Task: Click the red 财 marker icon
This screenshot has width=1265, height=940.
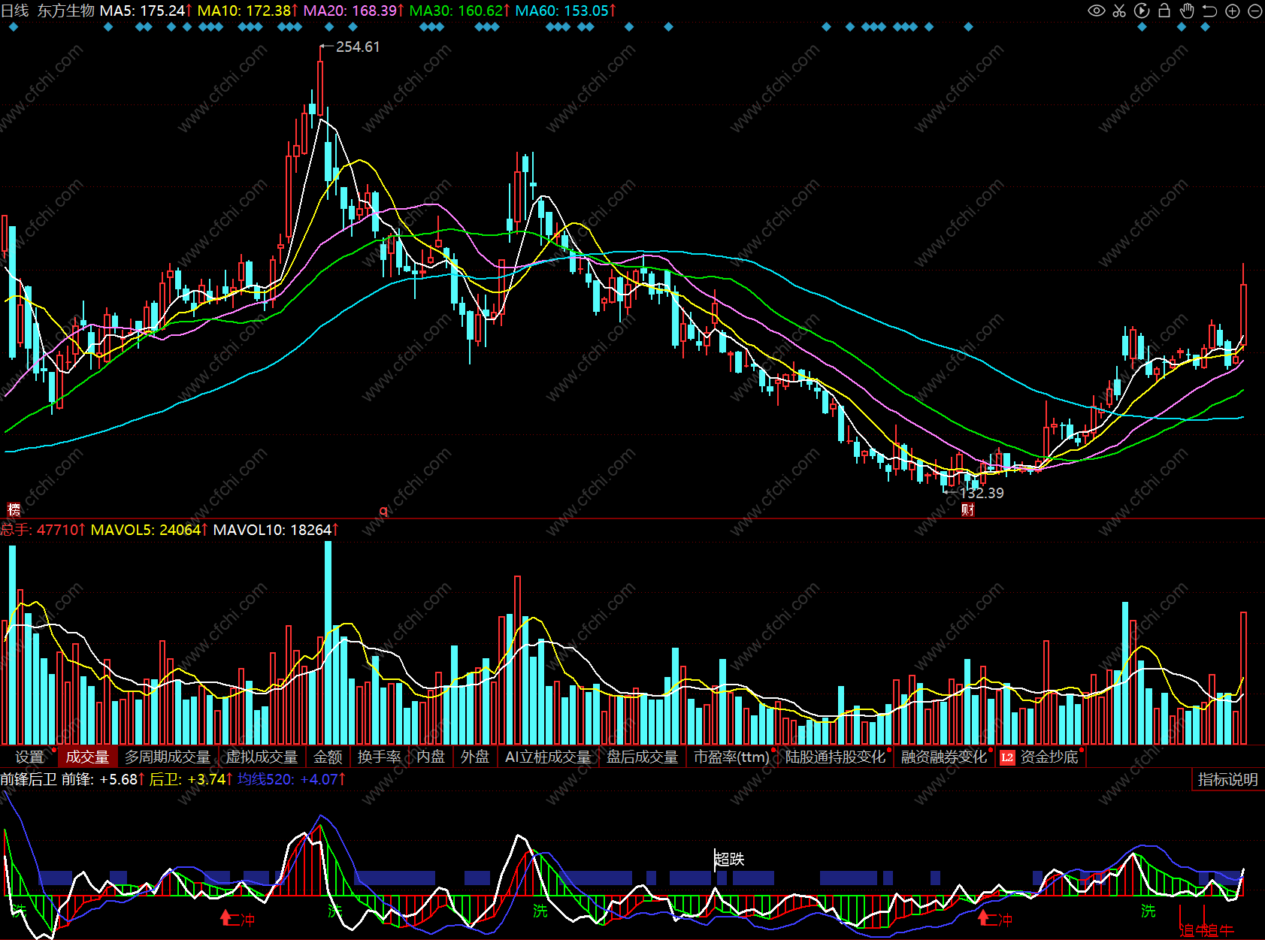Action: click(x=968, y=510)
